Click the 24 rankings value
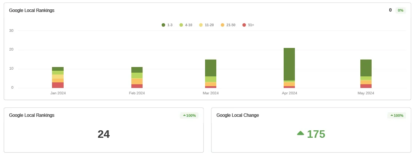The image size is (415, 155). pyautogui.click(x=104, y=134)
